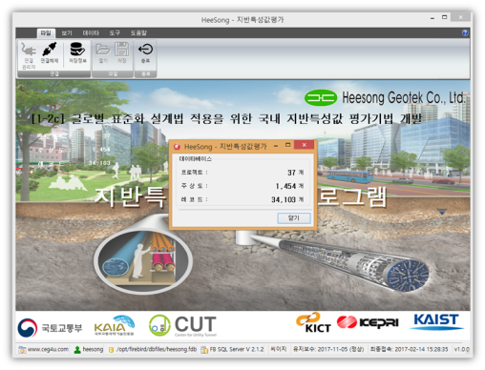Click the heesong user icon in status bar
Image resolution: width=485 pixels, height=370 pixels.
click(x=77, y=350)
